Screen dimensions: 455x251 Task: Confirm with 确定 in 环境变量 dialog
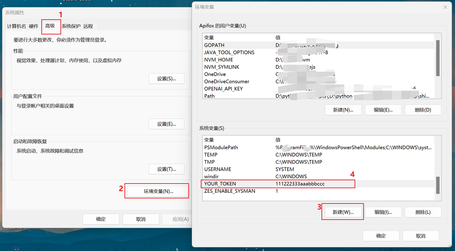[x=381, y=236]
